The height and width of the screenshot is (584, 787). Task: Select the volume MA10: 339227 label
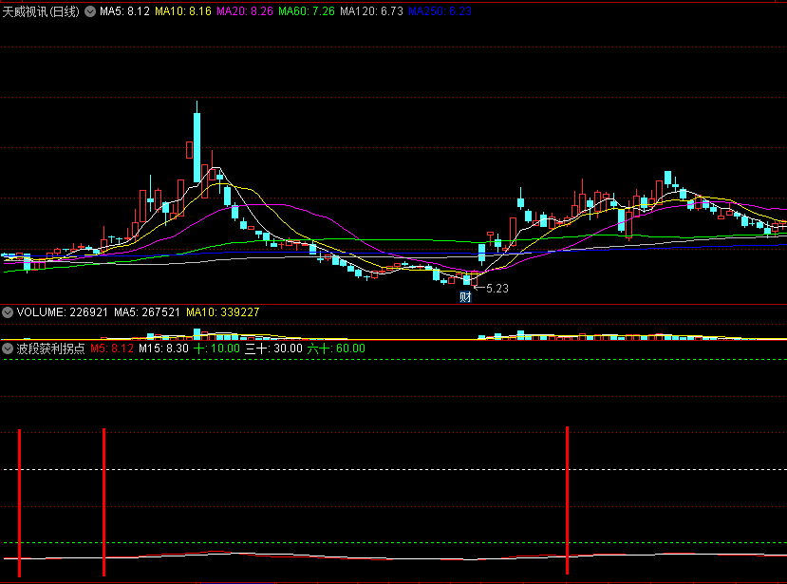(x=223, y=312)
